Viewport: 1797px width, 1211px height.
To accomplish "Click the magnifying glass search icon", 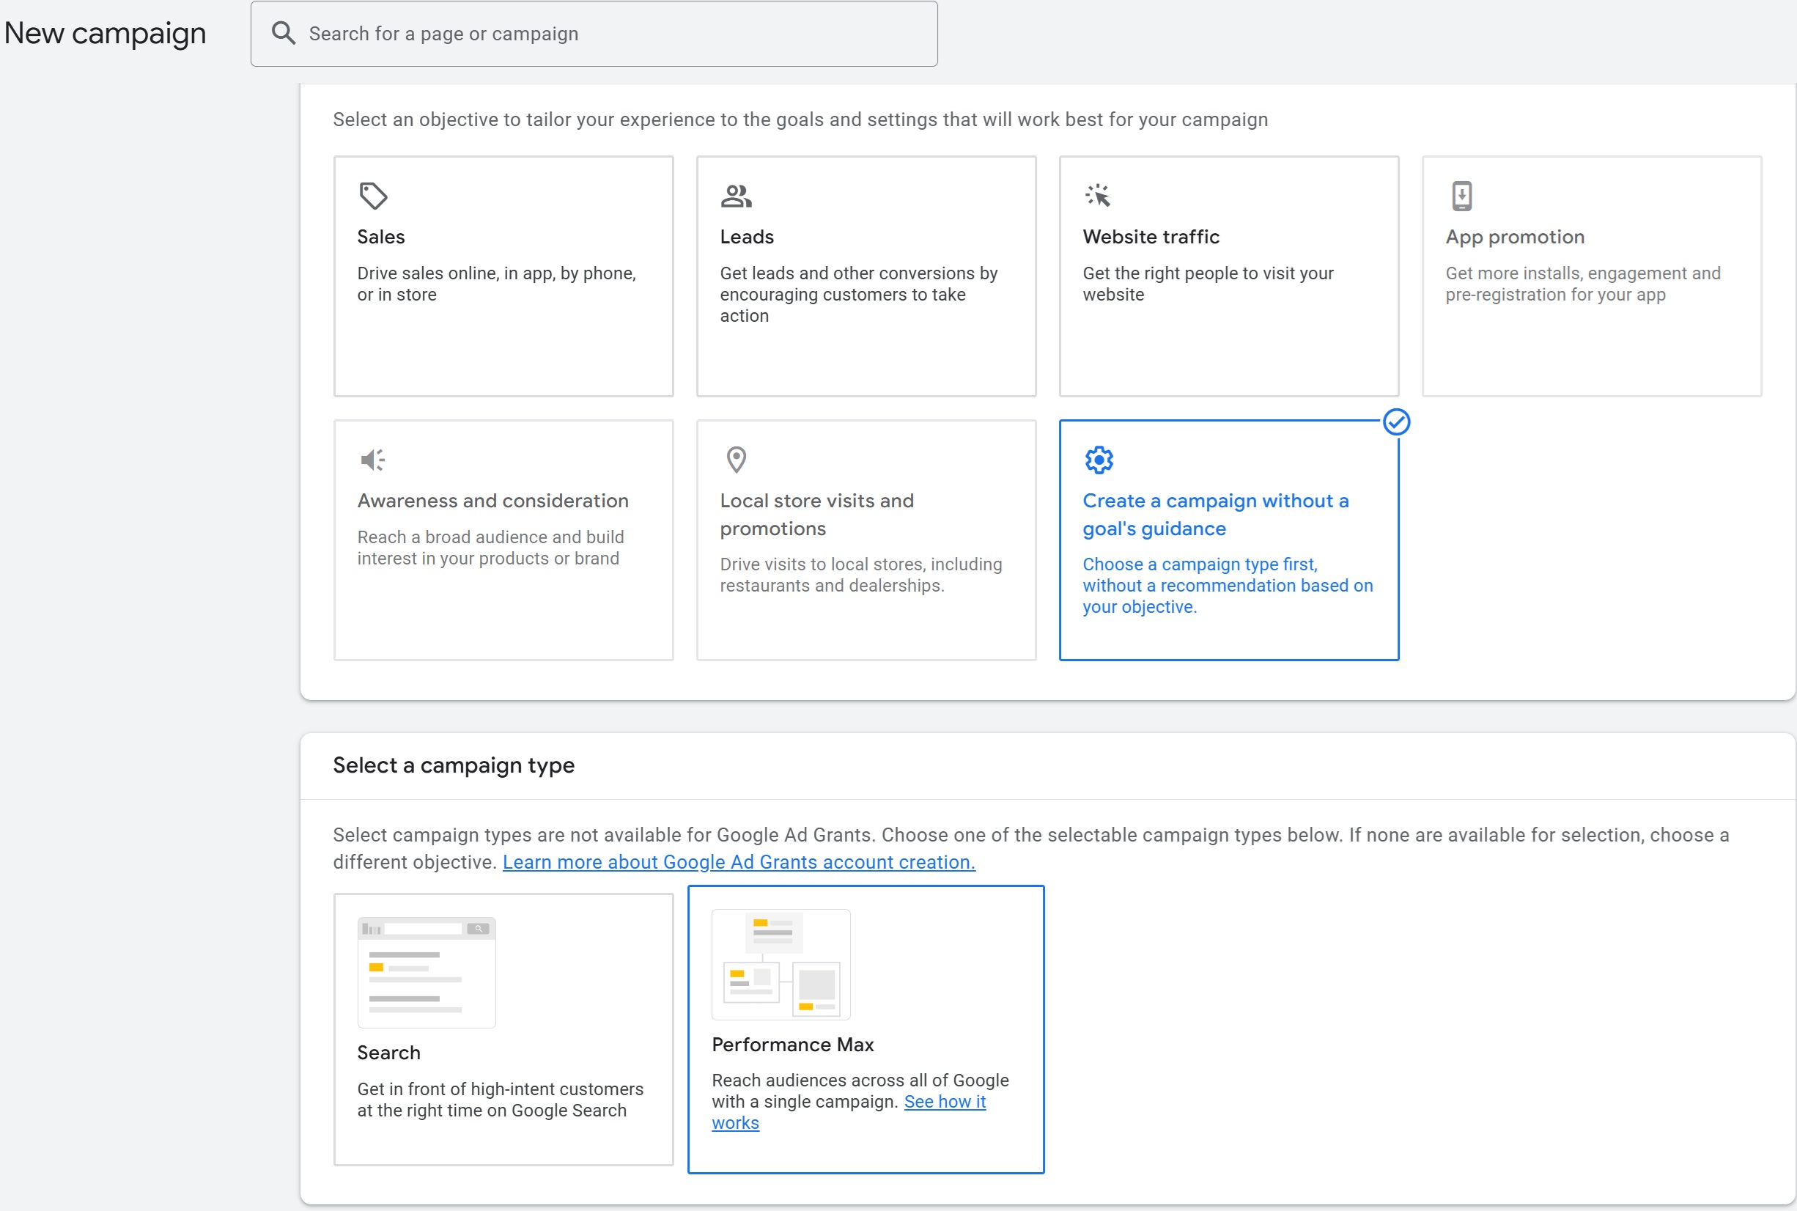I will [284, 33].
